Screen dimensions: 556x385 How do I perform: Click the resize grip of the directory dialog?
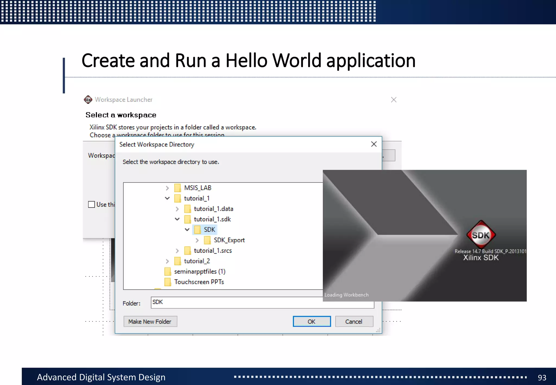click(x=378, y=330)
